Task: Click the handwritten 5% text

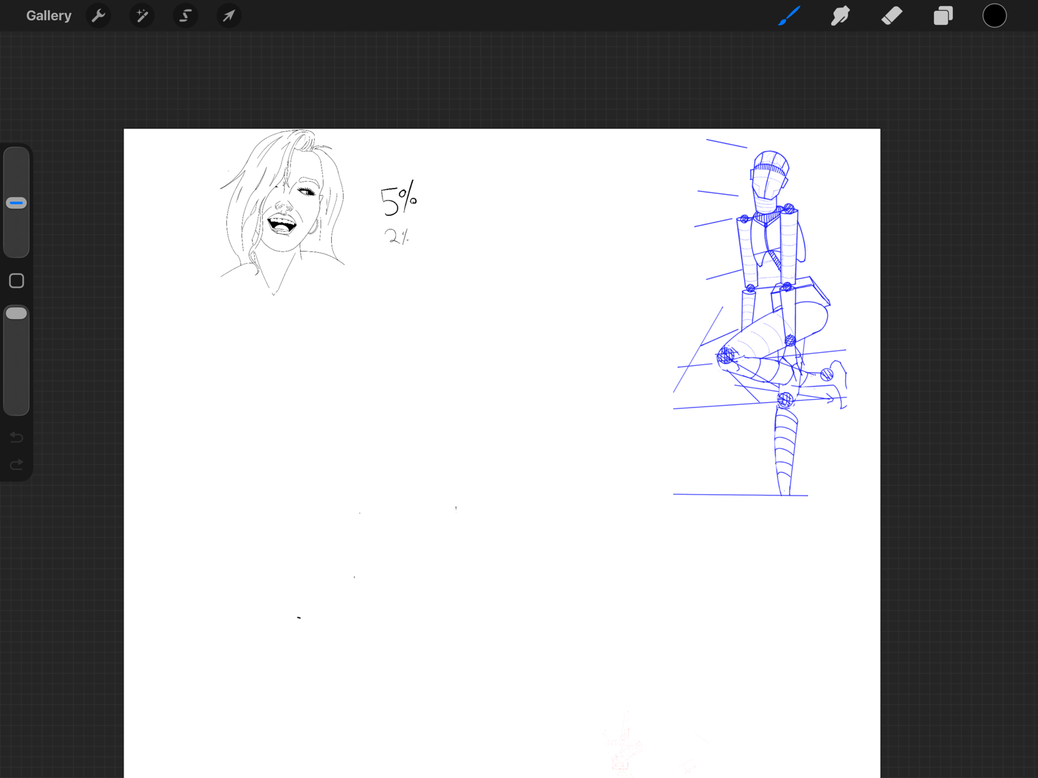Action: point(399,198)
